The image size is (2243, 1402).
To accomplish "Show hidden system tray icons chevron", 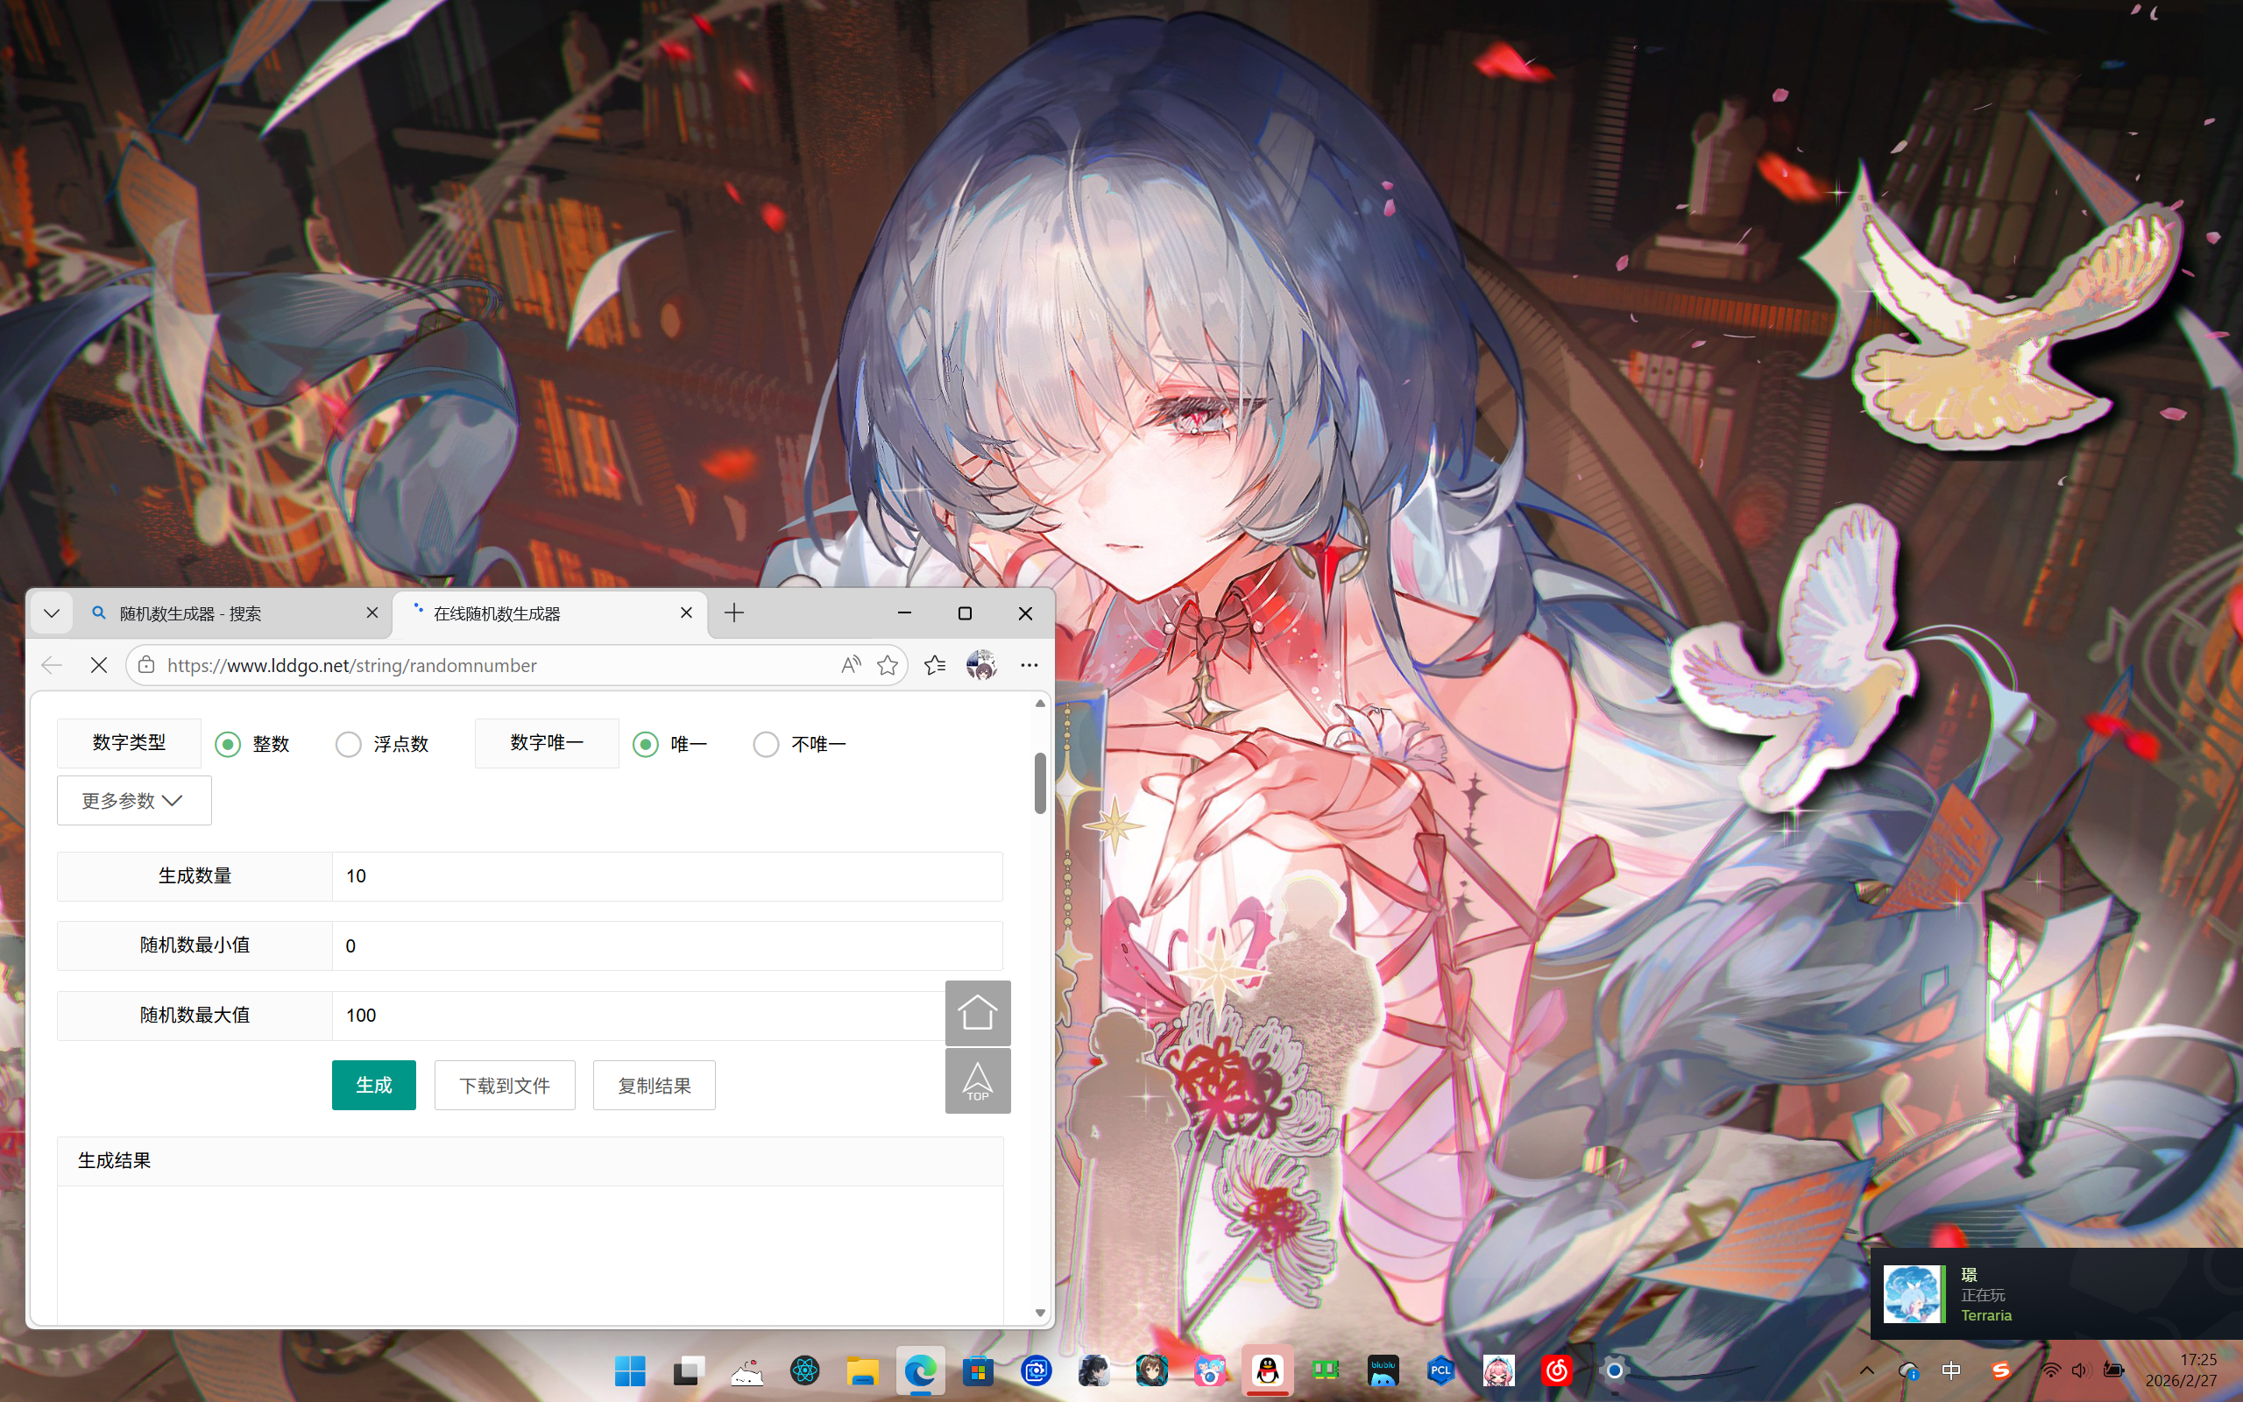I will 1867,1370.
